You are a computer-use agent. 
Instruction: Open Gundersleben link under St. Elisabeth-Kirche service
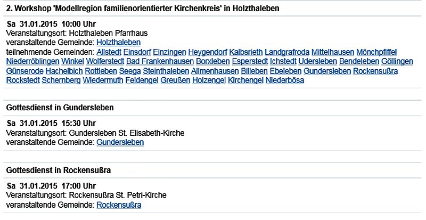(120, 142)
